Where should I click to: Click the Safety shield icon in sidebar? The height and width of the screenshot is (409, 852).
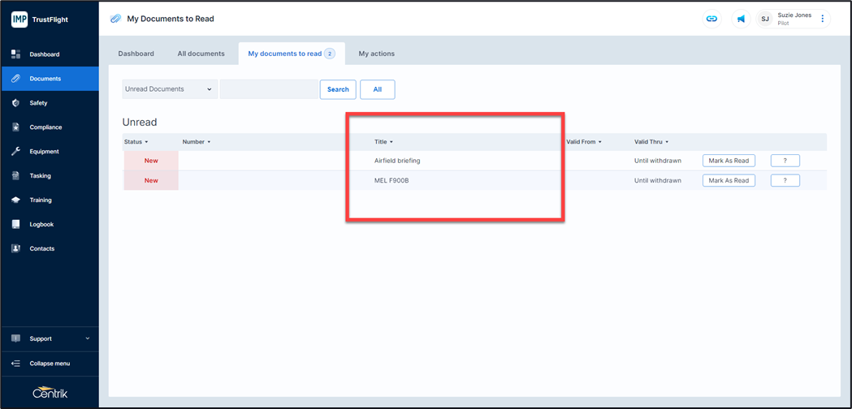click(x=15, y=103)
